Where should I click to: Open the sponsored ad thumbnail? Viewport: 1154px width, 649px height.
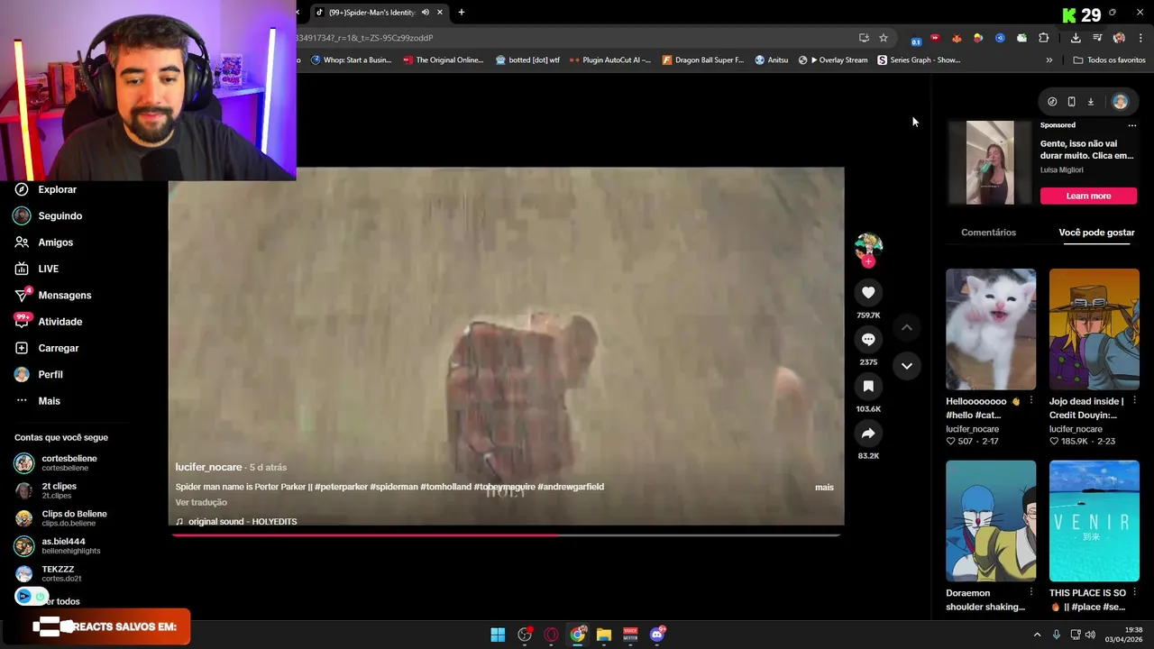[990, 162]
